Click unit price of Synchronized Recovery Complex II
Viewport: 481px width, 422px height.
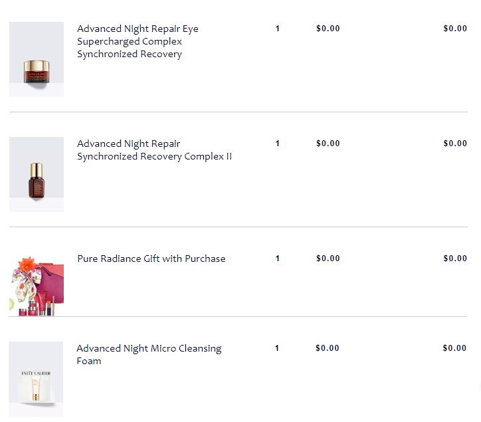pos(328,144)
